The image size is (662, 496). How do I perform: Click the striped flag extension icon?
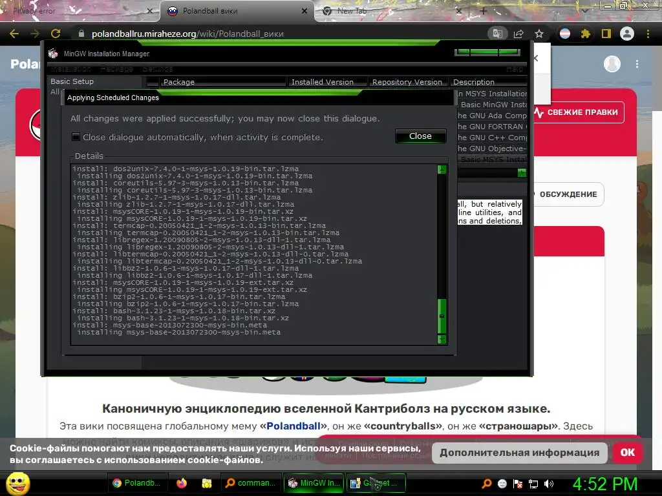[x=565, y=34]
